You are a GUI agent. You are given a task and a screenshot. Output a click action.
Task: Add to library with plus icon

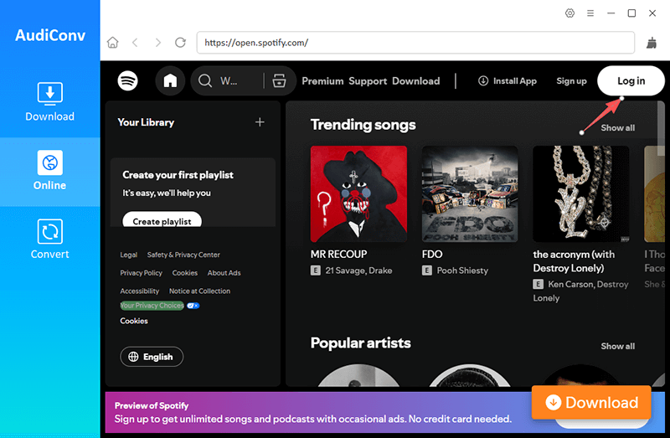(x=260, y=122)
